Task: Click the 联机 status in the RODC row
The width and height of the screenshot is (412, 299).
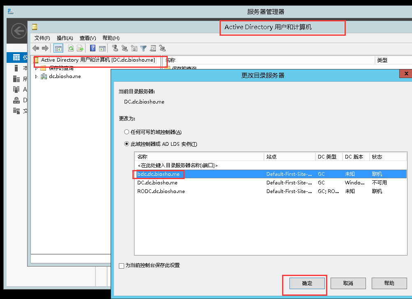Action: [377, 191]
